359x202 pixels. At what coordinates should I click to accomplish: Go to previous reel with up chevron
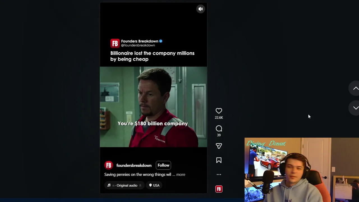click(x=355, y=88)
